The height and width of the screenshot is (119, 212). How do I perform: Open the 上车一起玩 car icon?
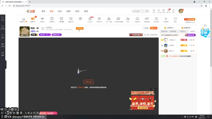(109, 19)
